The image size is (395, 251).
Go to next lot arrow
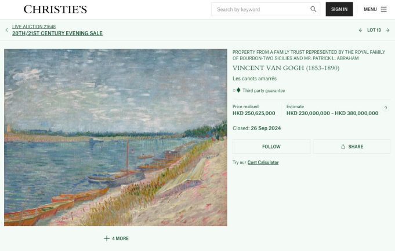click(x=387, y=30)
